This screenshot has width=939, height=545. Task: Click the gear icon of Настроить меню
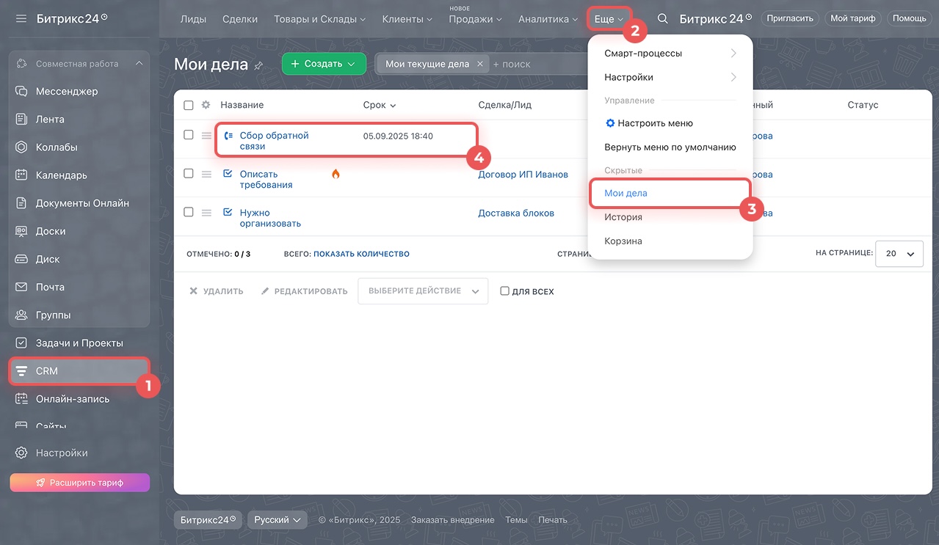pyautogui.click(x=609, y=123)
